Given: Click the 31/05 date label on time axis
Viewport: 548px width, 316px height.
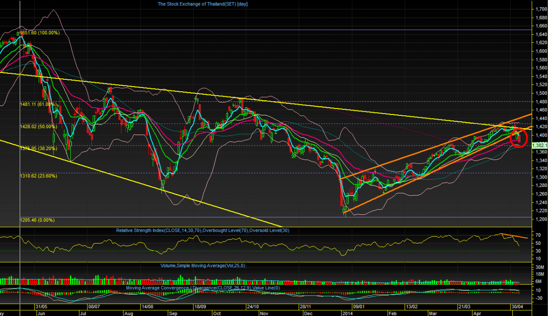Looking at the screenshot, I should click(41, 308).
